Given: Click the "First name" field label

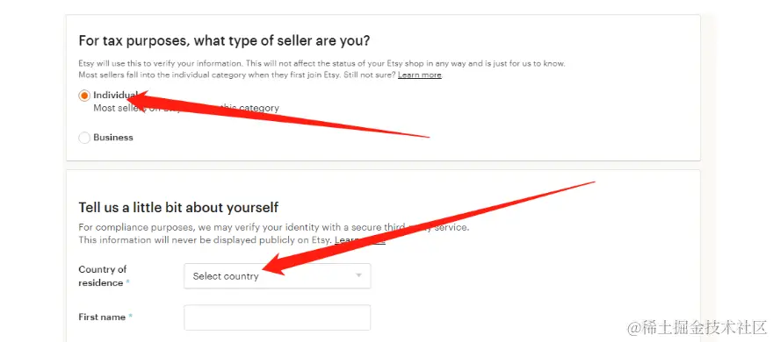Looking at the screenshot, I should 102,317.
